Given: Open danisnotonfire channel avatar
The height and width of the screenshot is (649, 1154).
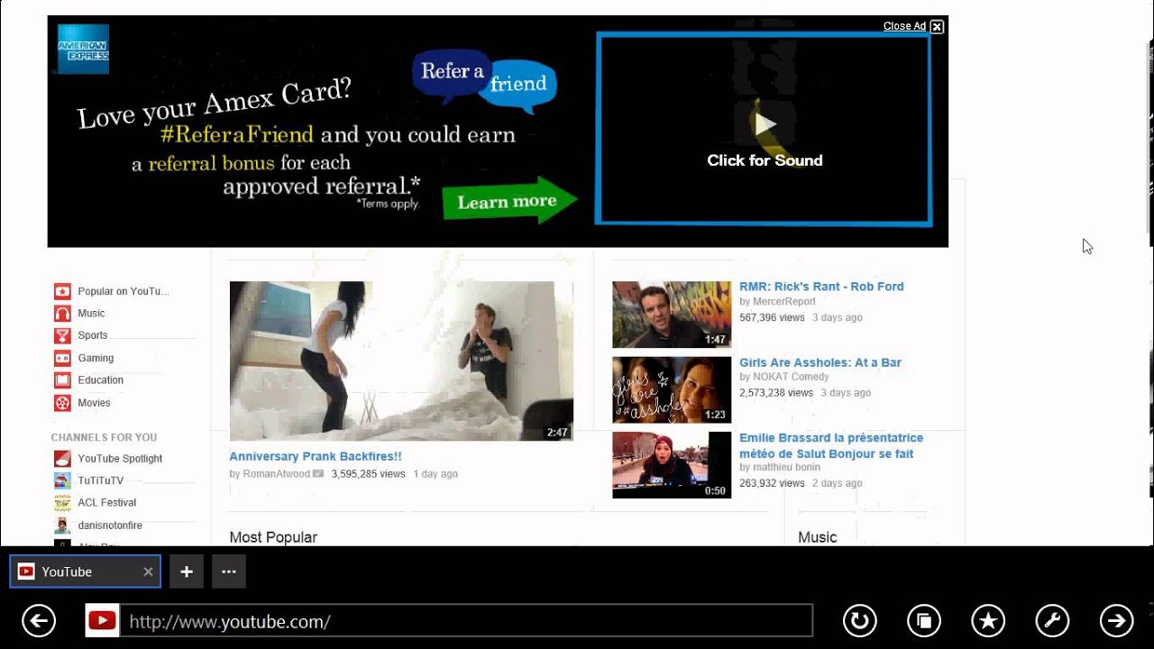Looking at the screenshot, I should (62, 526).
